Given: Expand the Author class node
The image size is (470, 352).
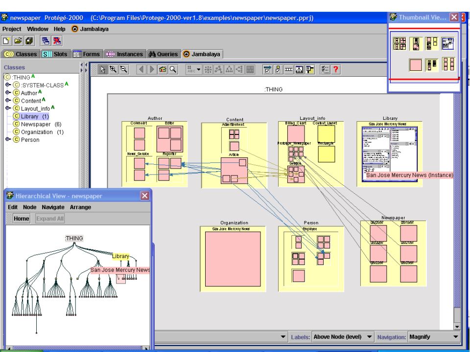Looking at the screenshot, I should [8, 93].
